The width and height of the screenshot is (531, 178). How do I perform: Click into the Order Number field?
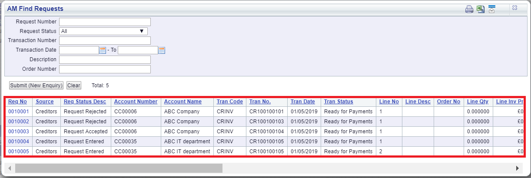coord(105,69)
